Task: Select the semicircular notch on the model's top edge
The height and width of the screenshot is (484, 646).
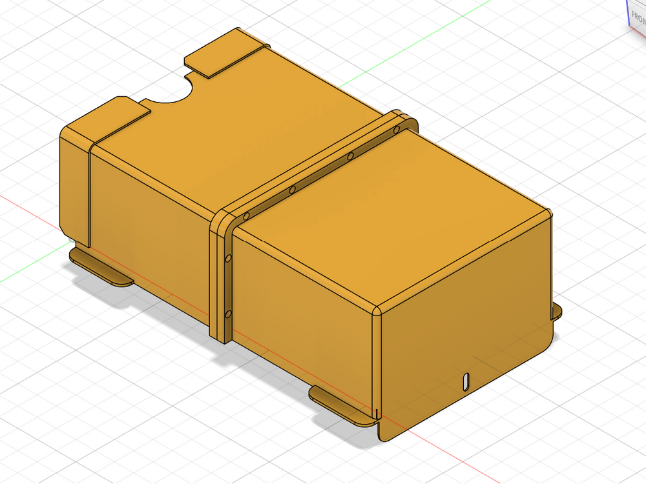Action: point(170,90)
